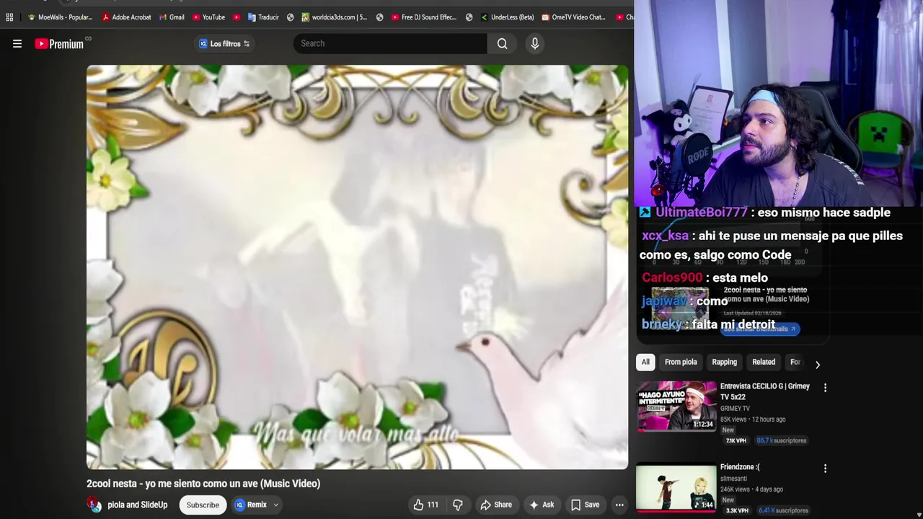Open options menu for Entrevista CECILIO G

tap(825, 388)
